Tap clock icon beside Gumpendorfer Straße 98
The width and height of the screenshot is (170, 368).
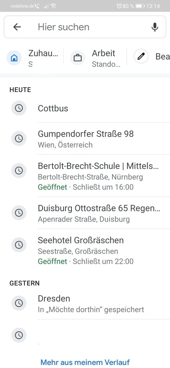(x=19, y=138)
